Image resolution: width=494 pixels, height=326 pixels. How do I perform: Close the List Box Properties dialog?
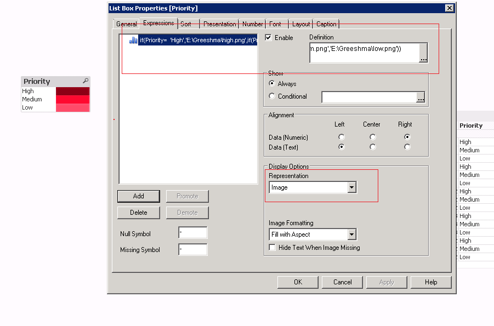click(x=450, y=8)
